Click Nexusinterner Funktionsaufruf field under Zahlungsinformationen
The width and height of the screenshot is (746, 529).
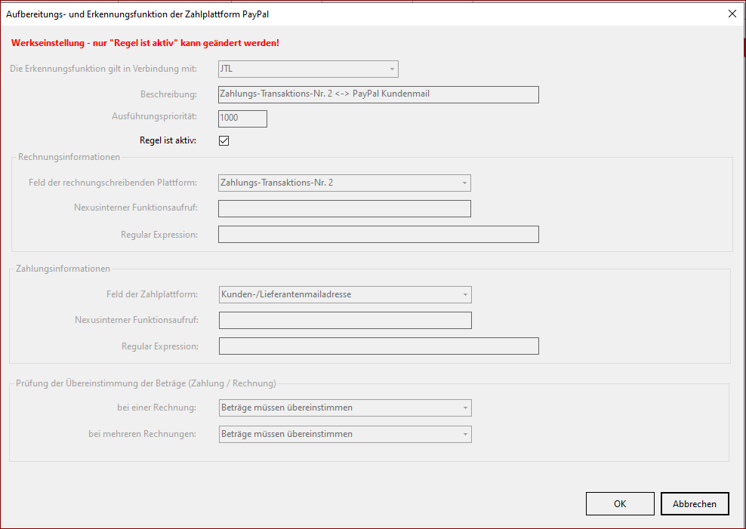click(x=345, y=321)
